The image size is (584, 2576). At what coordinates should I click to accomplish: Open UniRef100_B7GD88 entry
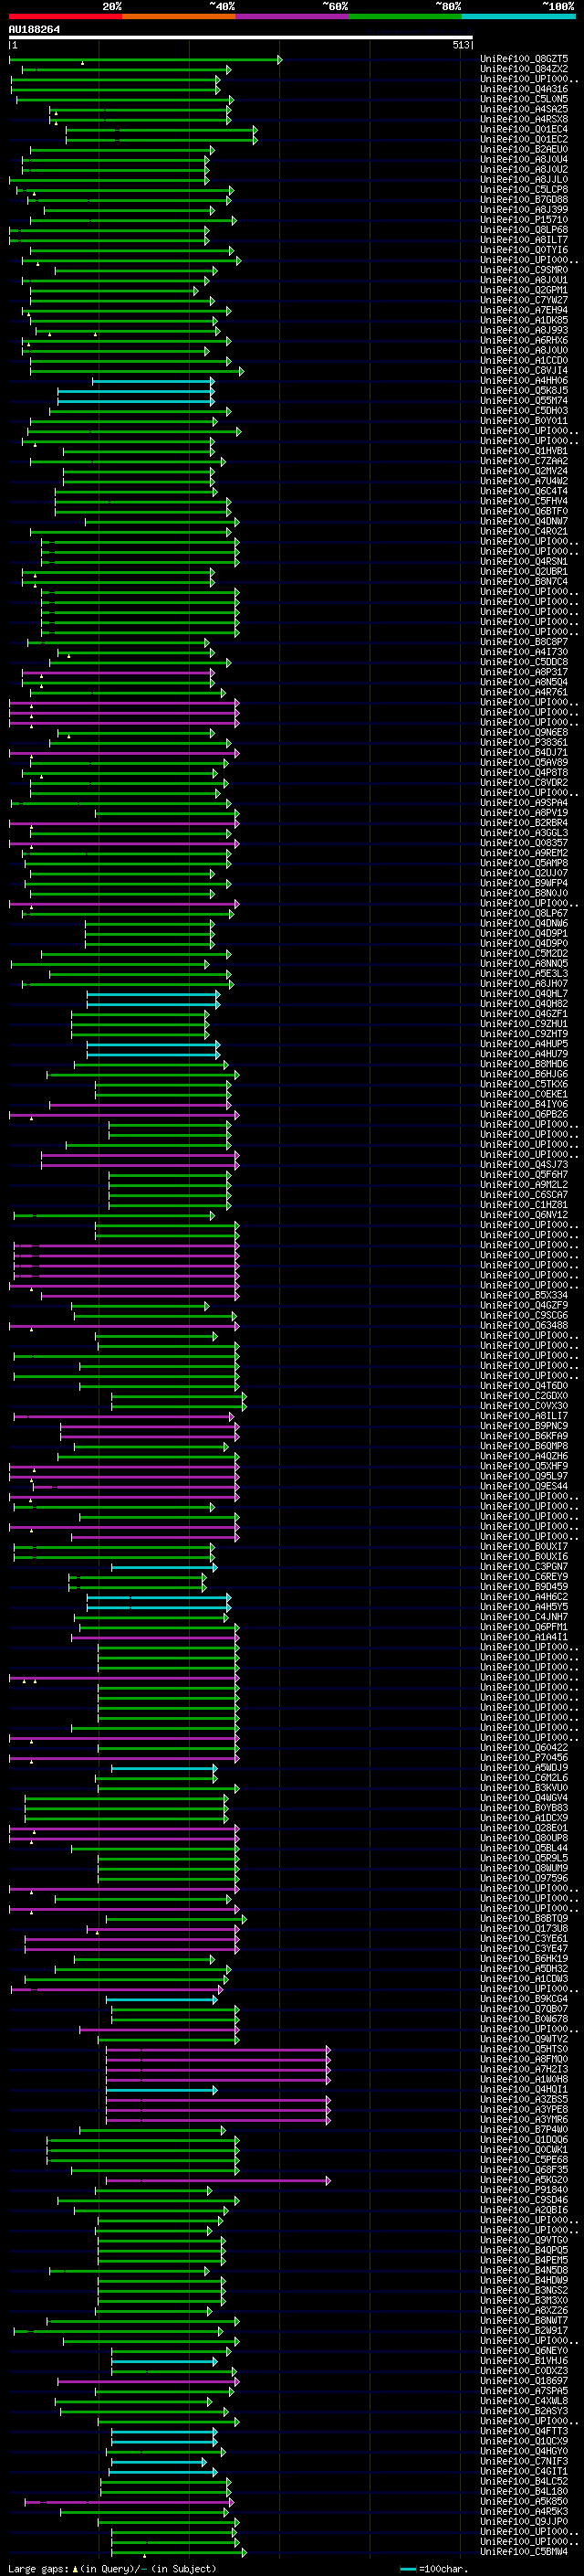(x=524, y=200)
